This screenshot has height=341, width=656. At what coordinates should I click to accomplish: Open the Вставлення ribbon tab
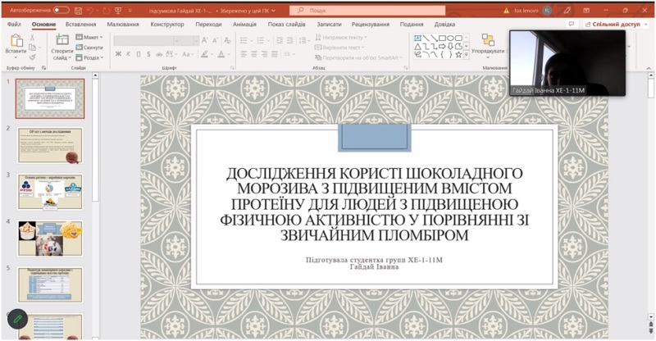[x=80, y=25]
